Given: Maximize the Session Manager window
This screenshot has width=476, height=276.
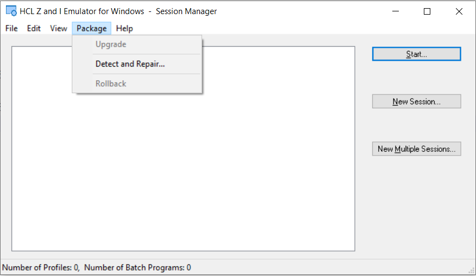Looking at the screenshot, I should (427, 11).
